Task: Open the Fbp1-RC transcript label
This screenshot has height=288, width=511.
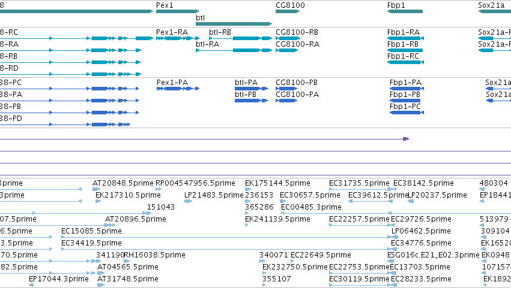Action: 403,56
